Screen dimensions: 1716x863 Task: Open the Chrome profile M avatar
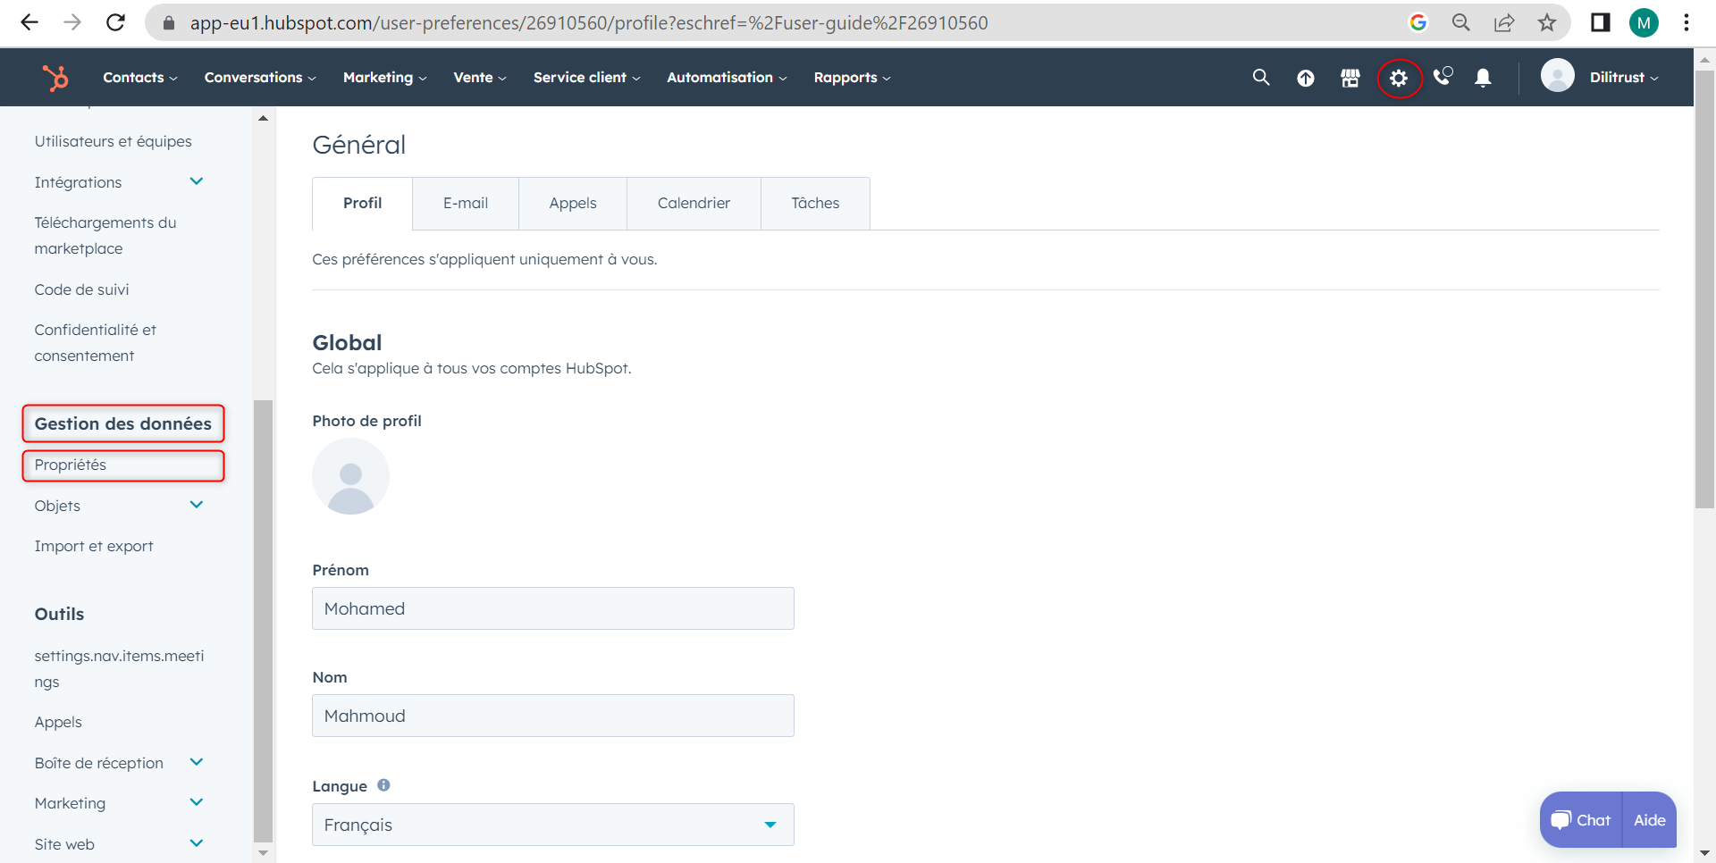1644,22
